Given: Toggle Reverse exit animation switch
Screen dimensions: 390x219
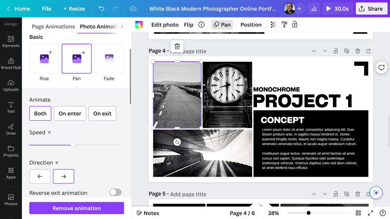Looking at the screenshot, I should pyautogui.click(x=116, y=192).
